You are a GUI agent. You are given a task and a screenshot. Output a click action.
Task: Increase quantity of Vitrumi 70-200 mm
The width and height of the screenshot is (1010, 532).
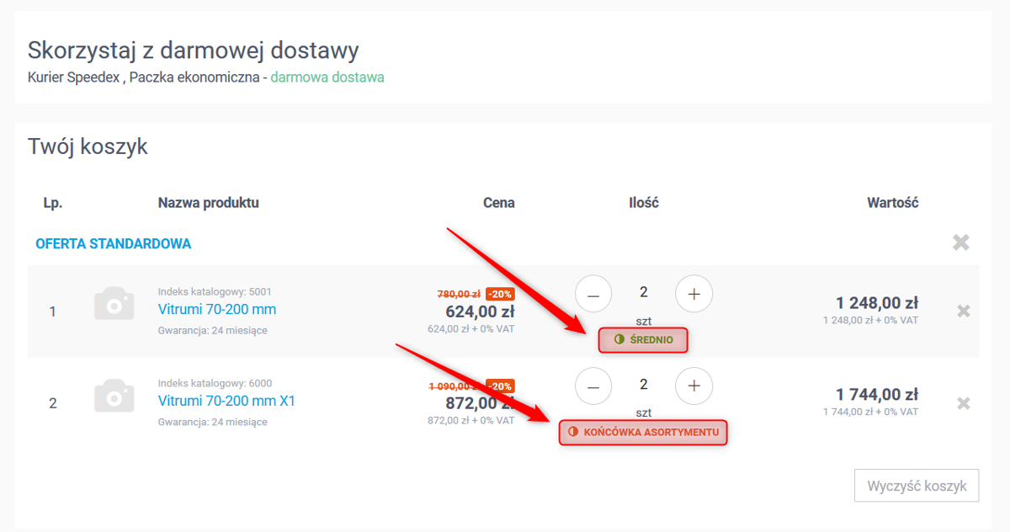point(694,294)
